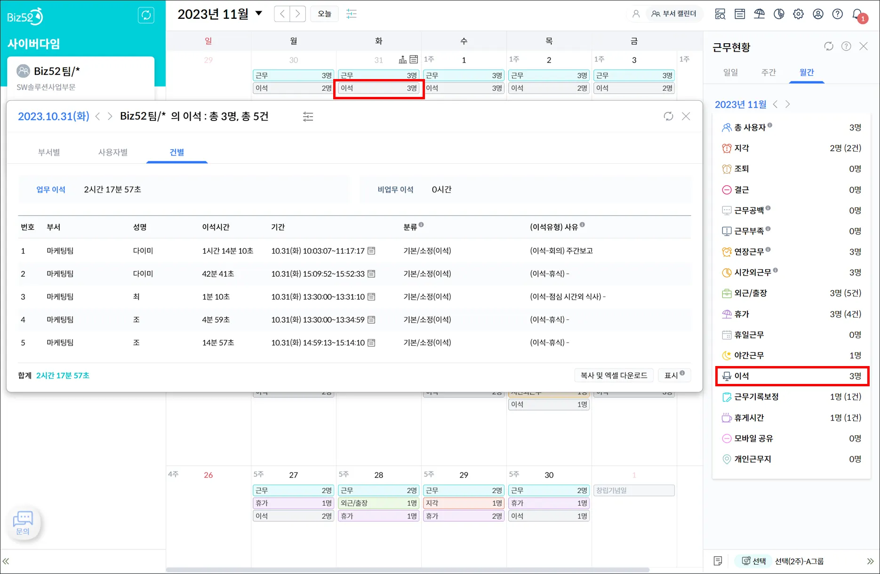Select the 지각 row in 근무현황
Image resolution: width=880 pixels, height=574 pixels.
[792, 148]
